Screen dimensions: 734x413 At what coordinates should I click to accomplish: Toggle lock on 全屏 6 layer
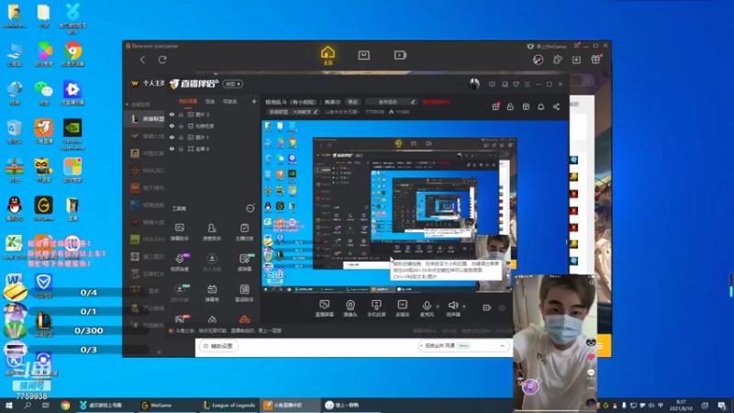pos(181,149)
